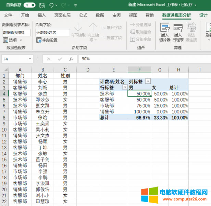Click the PivotTable name input field

[16, 32]
